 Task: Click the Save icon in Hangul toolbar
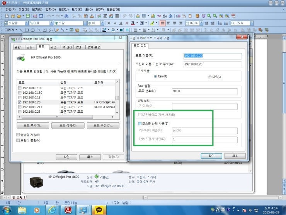[27, 16]
